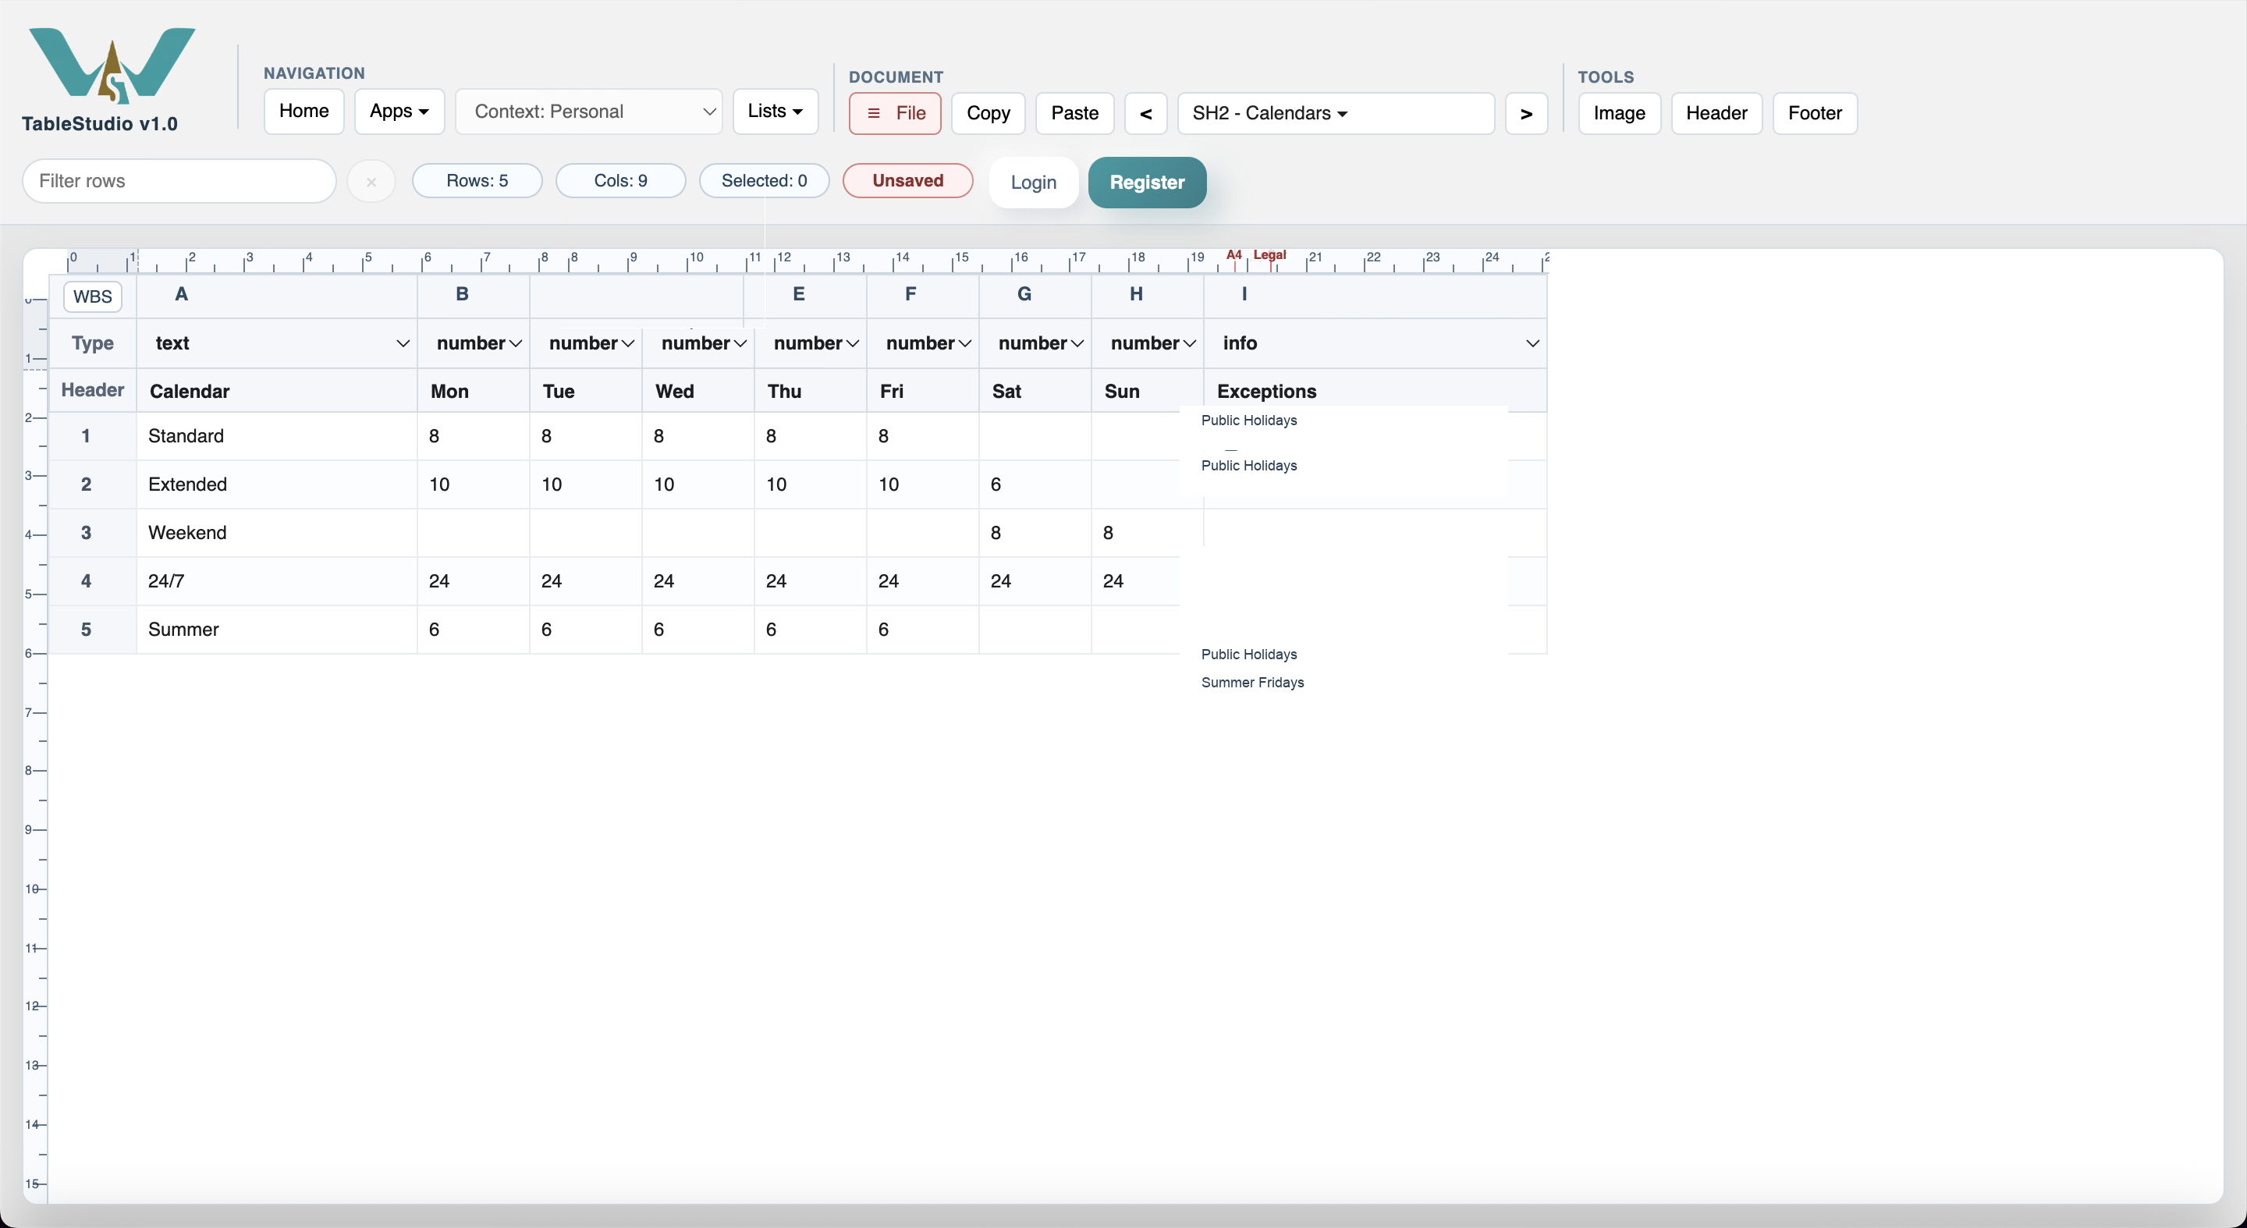Change column A type from text
This screenshot has height=1228, width=2247.
pyautogui.click(x=278, y=342)
